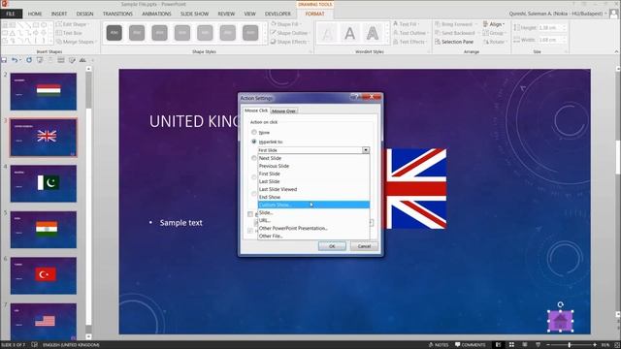621x349 pixels.
Task: Choose Last Slide Viewed from the list
Action: [x=313, y=189]
